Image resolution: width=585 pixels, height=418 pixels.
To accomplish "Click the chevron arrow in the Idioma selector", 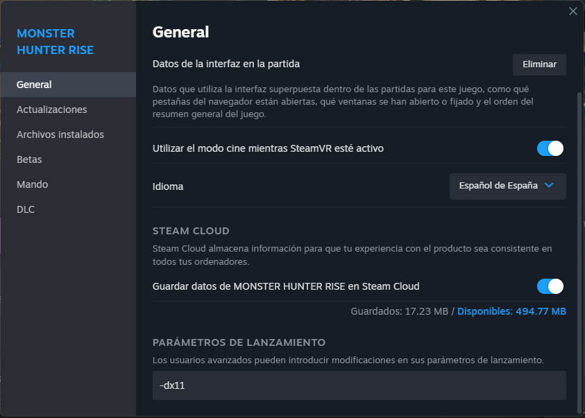I will (x=549, y=186).
